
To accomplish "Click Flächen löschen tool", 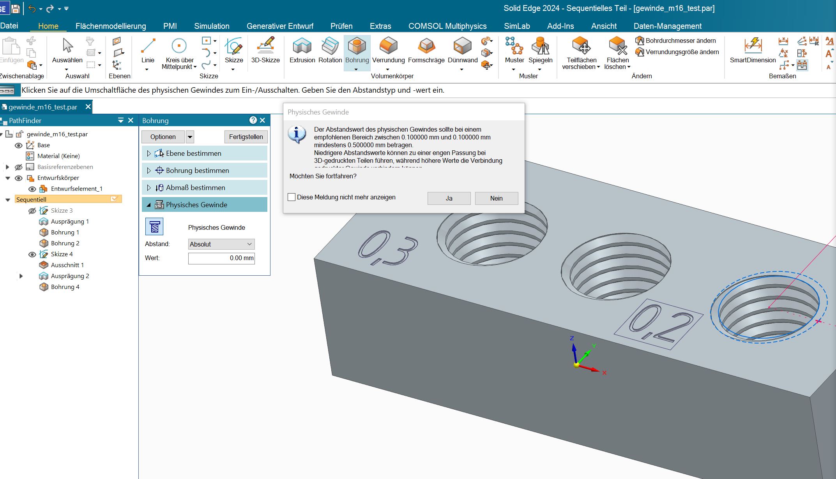I will click(617, 53).
